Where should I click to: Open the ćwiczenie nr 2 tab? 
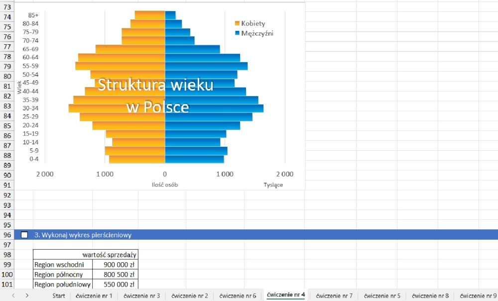[x=190, y=296]
